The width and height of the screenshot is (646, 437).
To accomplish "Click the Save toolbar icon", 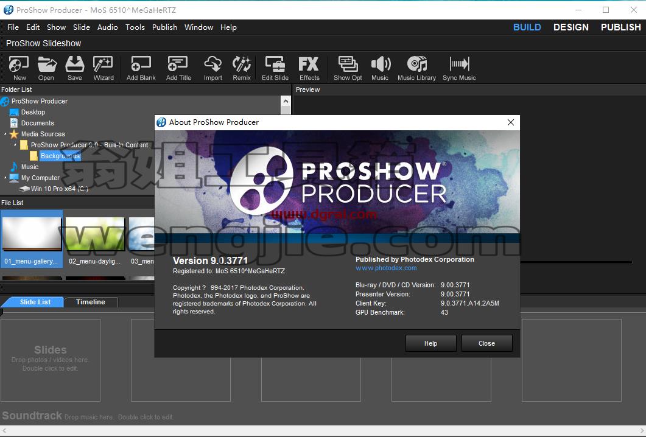I will click(74, 68).
